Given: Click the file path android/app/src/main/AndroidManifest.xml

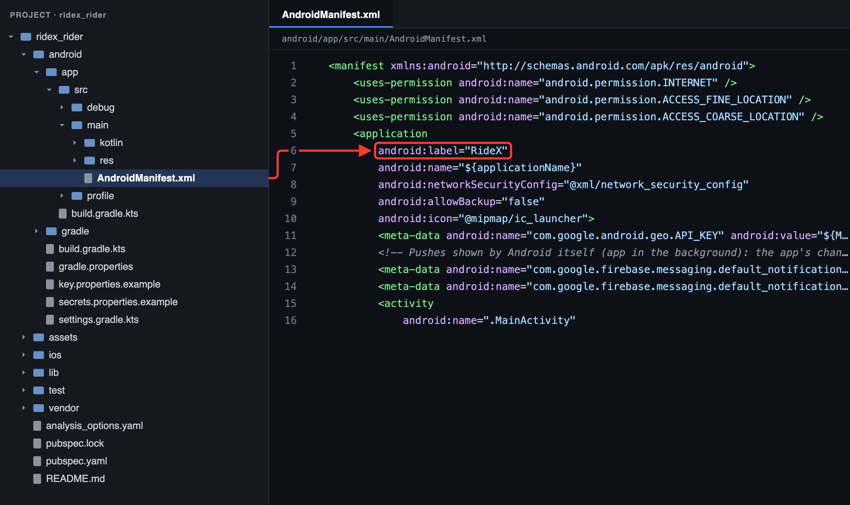Looking at the screenshot, I should point(384,39).
